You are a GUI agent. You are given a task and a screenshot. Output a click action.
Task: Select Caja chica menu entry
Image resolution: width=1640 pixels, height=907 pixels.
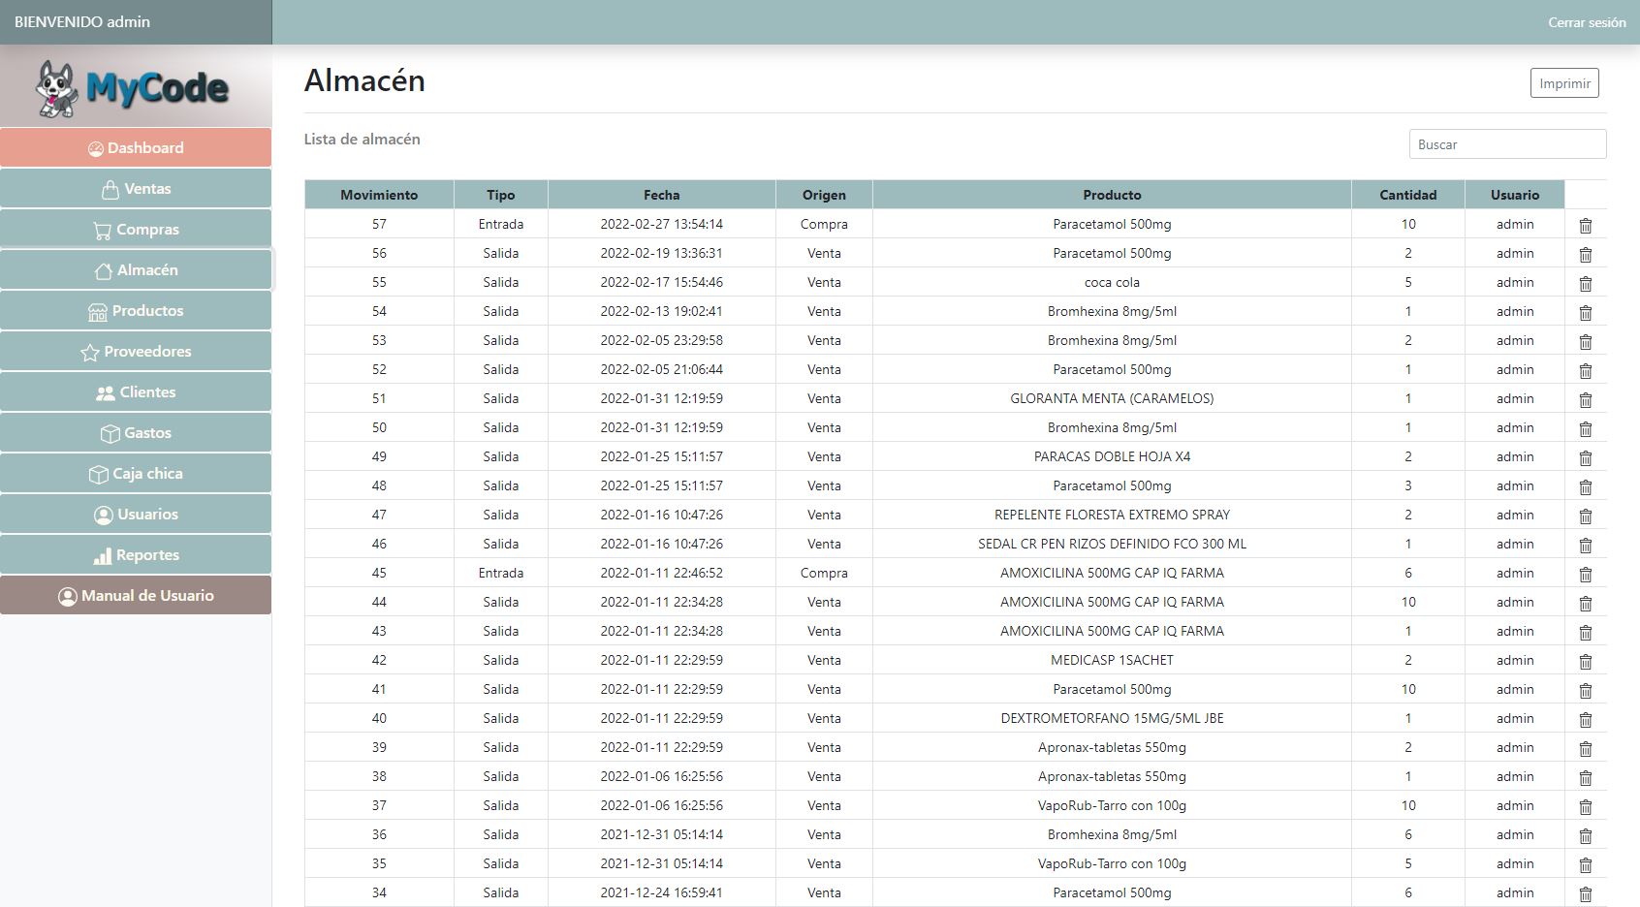pos(136,474)
